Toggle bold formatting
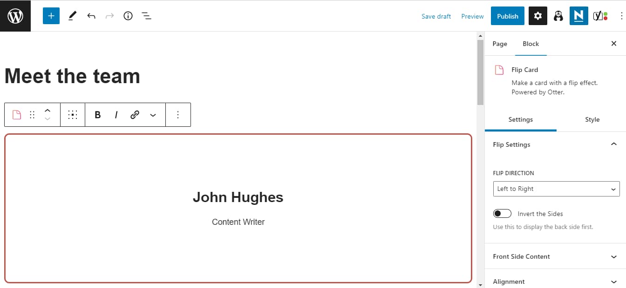Image resolution: width=626 pixels, height=288 pixels. pos(97,114)
